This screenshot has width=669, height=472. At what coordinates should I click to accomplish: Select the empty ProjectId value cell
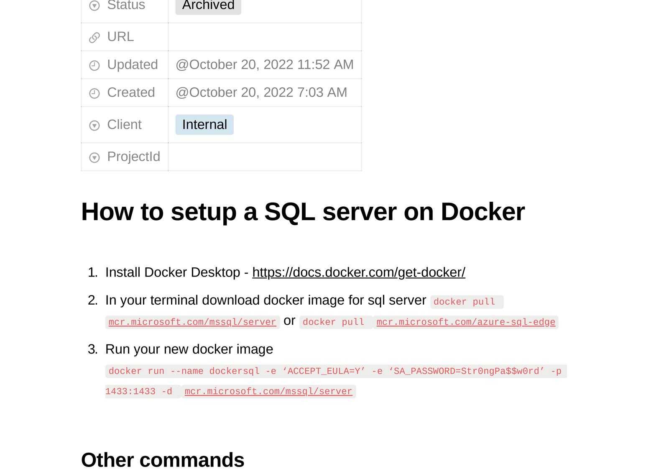point(265,157)
